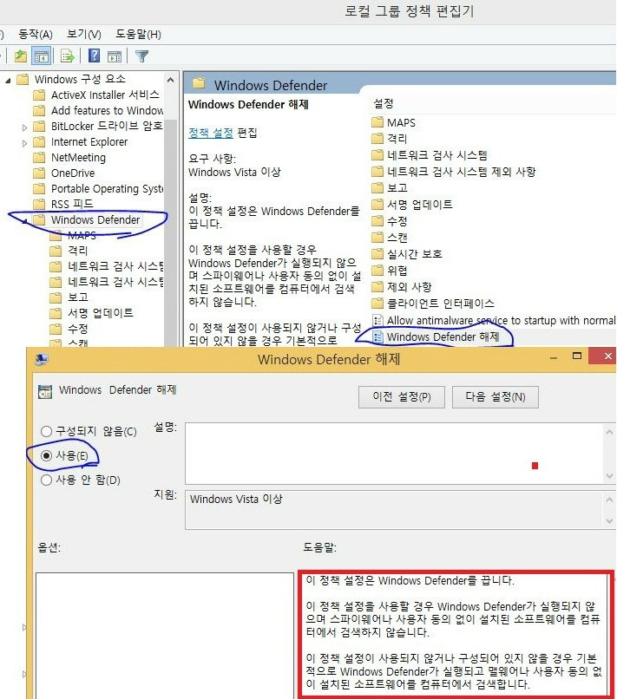Click the filter funnel toolbar icon
The height and width of the screenshot is (699, 617).
pos(141,56)
